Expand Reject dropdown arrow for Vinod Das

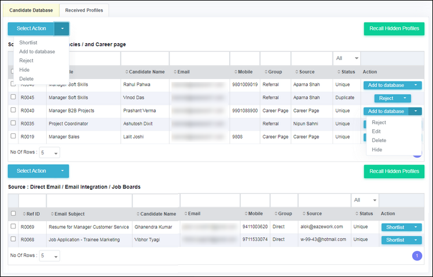pyautogui.click(x=405, y=98)
